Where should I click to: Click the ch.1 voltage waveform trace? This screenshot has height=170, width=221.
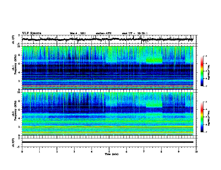tap(107, 39)
